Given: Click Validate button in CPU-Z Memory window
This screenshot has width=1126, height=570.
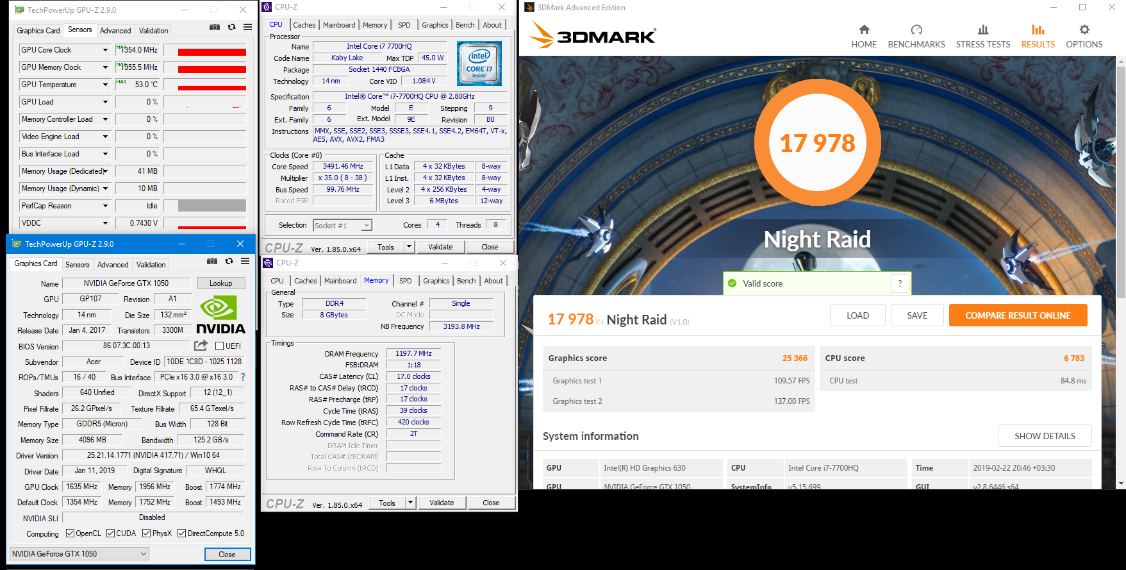Looking at the screenshot, I should coord(442,503).
